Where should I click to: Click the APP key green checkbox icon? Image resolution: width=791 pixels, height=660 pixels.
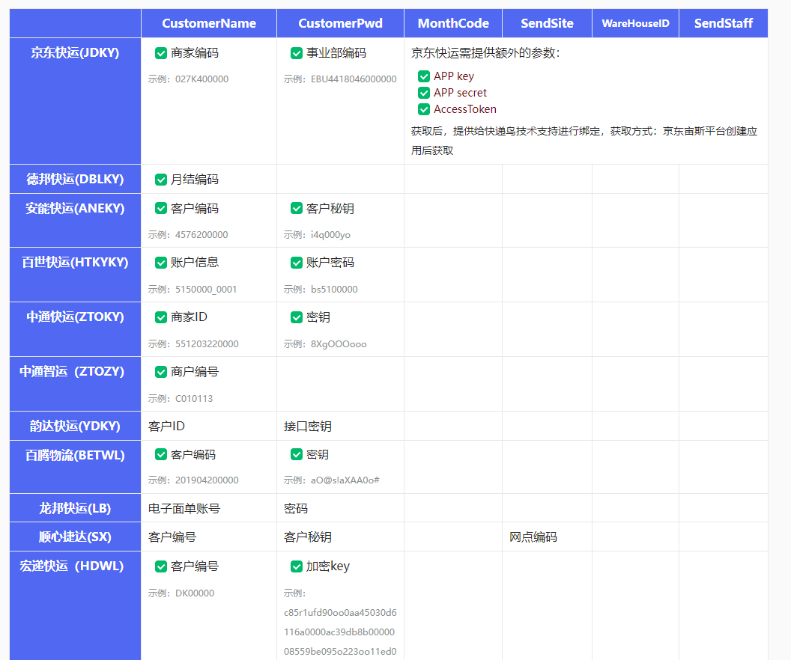click(424, 76)
